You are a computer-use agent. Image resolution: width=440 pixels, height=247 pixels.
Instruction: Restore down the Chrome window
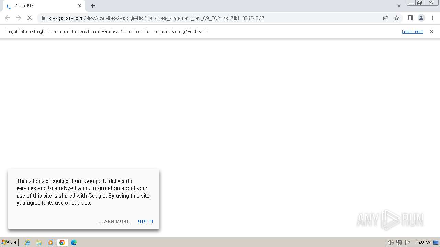point(420,3)
